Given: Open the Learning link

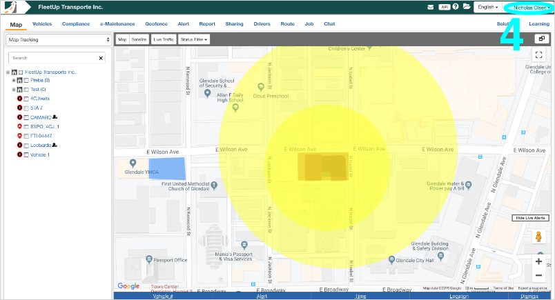Looking at the screenshot, I should [x=539, y=23].
